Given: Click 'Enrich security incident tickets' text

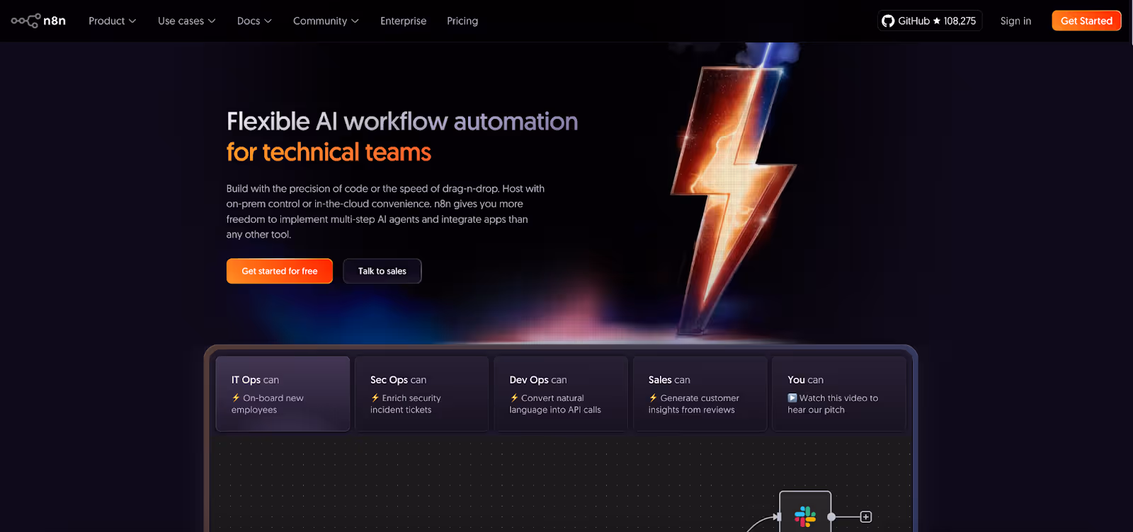Looking at the screenshot, I should 406,404.
